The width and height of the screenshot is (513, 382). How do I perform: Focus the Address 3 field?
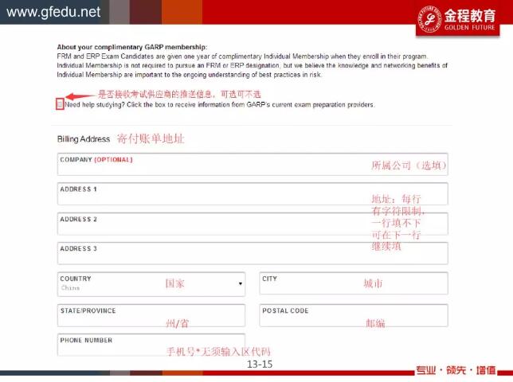point(253,253)
